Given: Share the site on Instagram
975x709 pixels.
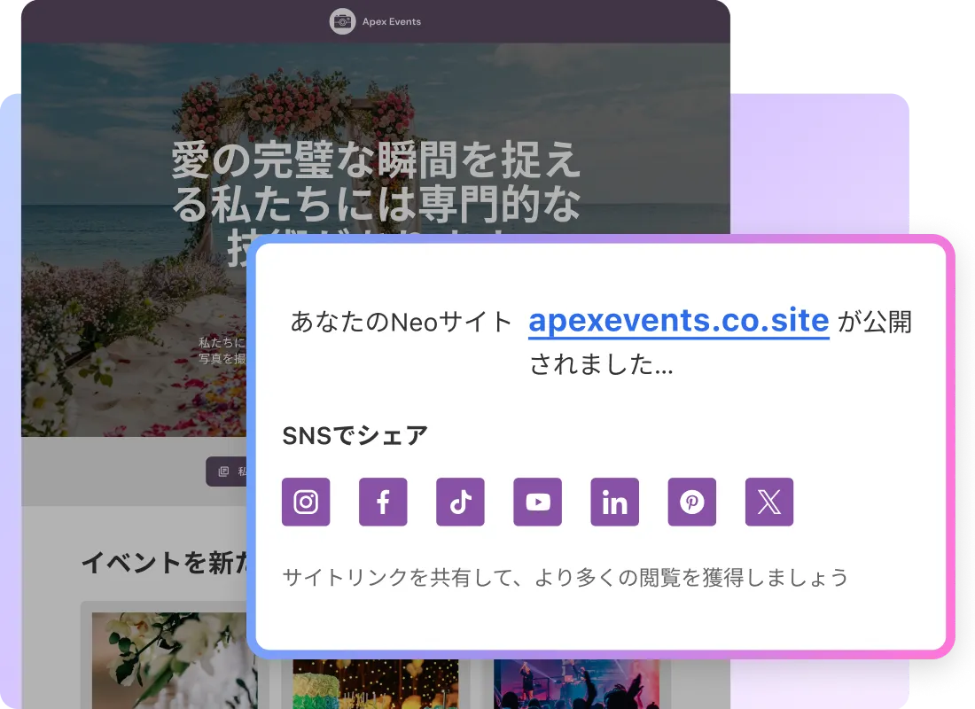Looking at the screenshot, I should tap(306, 502).
